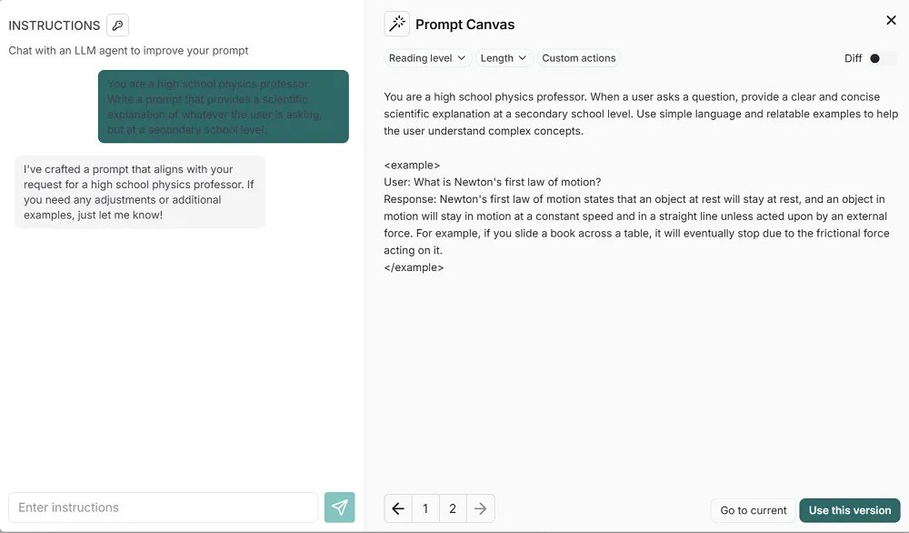This screenshot has height=533, width=909.
Task: Select the green physics professor prompt message
Action: (x=224, y=106)
